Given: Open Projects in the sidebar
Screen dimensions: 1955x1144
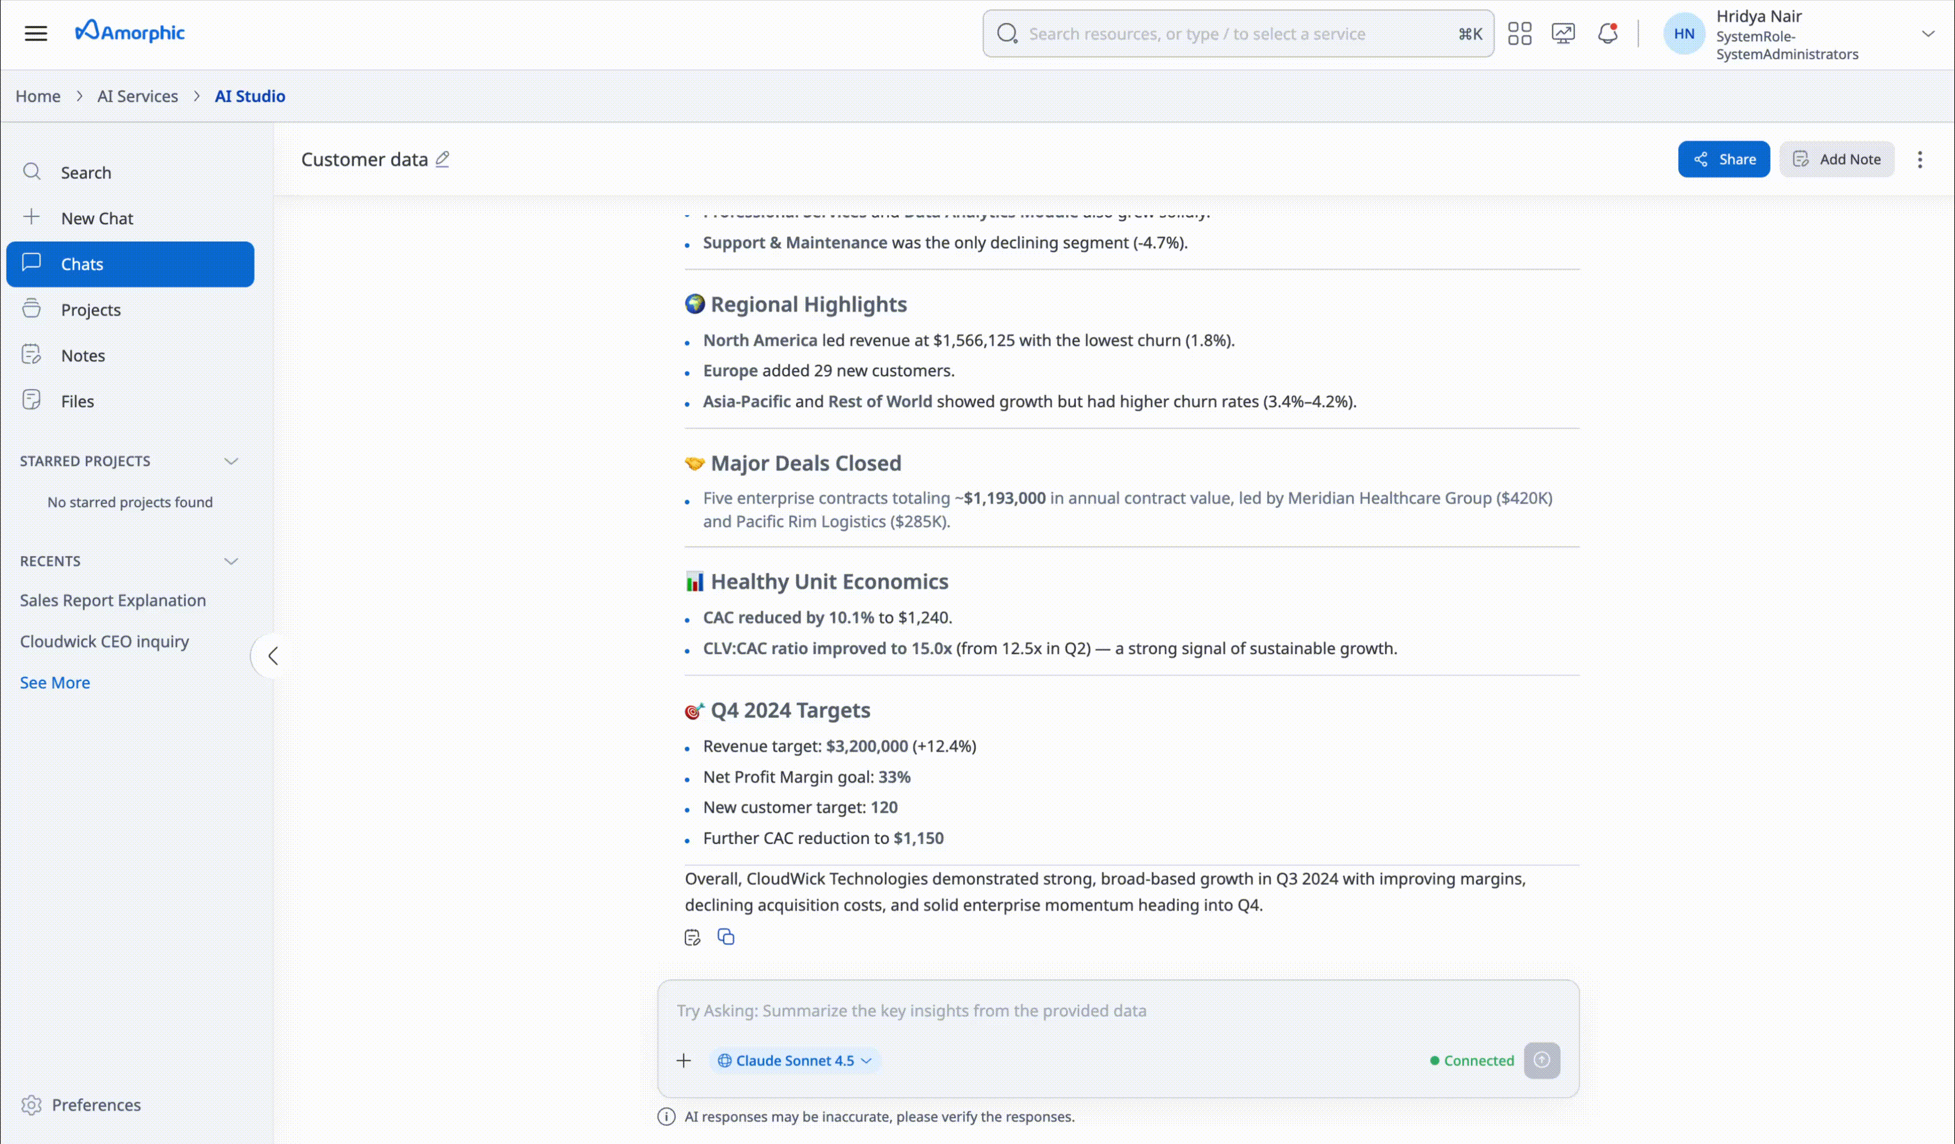Looking at the screenshot, I should click(x=130, y=309).
